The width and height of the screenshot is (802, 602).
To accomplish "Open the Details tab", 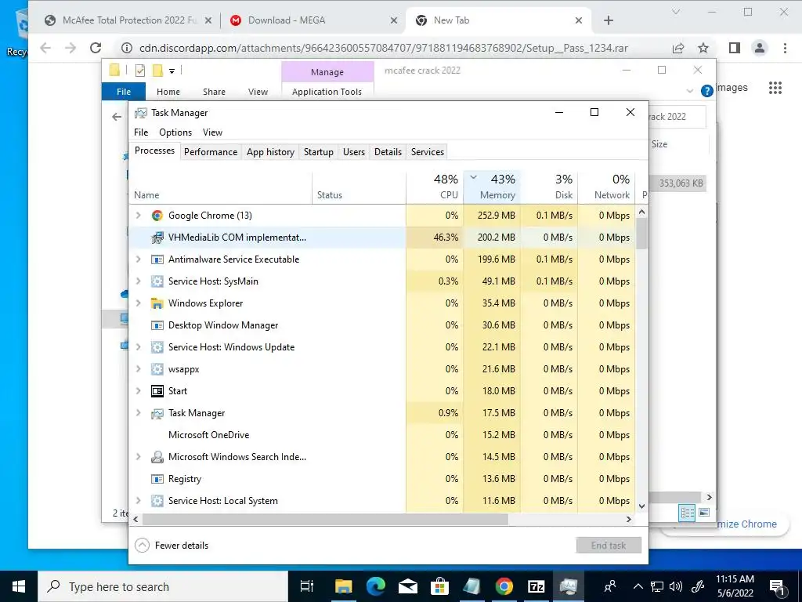I will click(x=388, y=152).
